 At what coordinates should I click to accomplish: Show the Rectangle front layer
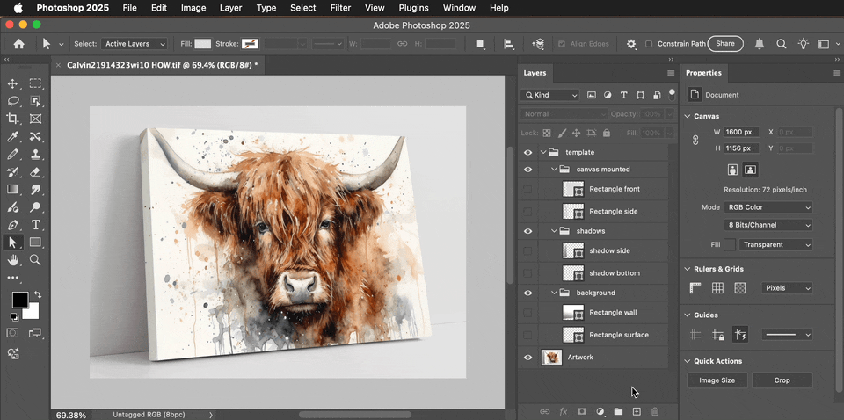pyautogui.click(x=527, y=189)
